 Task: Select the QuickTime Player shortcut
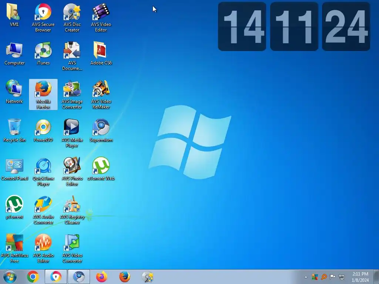tap(43, 172)
